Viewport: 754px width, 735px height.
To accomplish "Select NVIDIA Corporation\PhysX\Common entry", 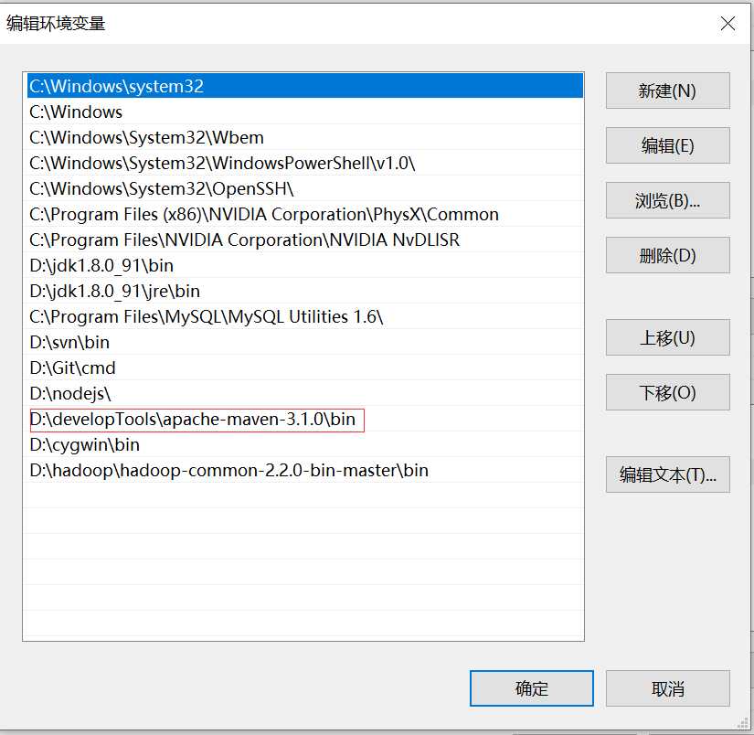I will 303,214.
